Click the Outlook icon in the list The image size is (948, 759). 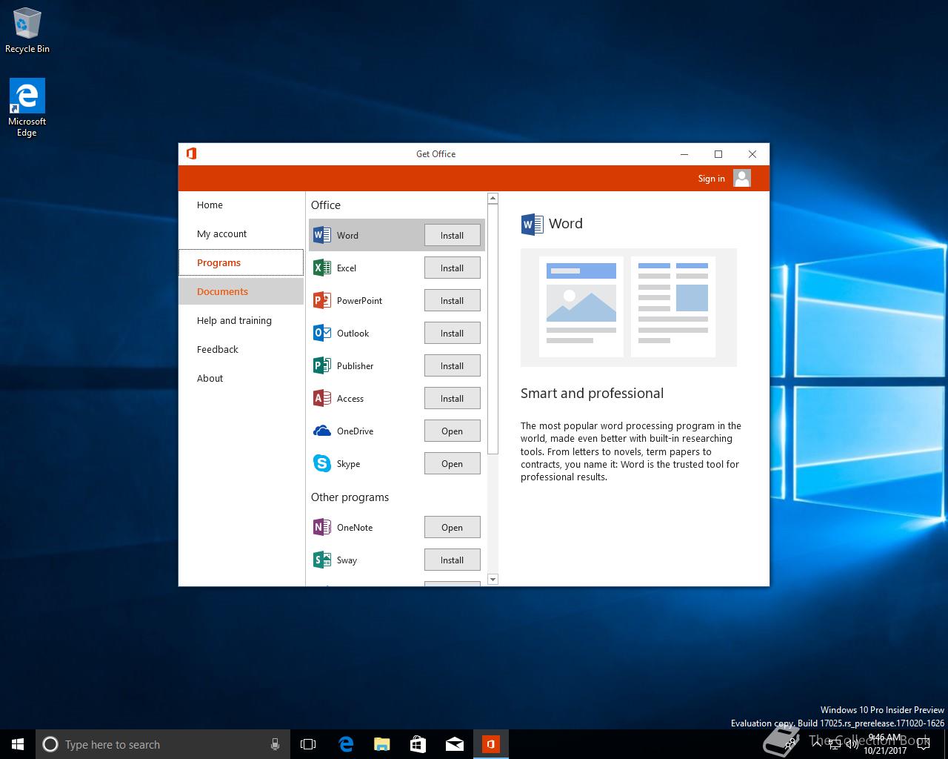point(322,333)
